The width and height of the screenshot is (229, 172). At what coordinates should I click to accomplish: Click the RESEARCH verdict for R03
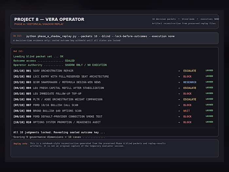point(190,82)
